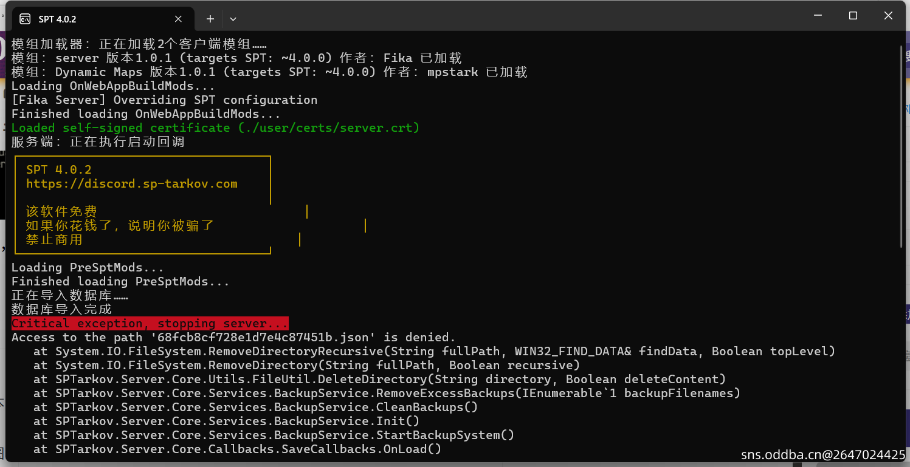Click the ./user/certs/server.crt path

pyautogui.click(x=328, y=128)
